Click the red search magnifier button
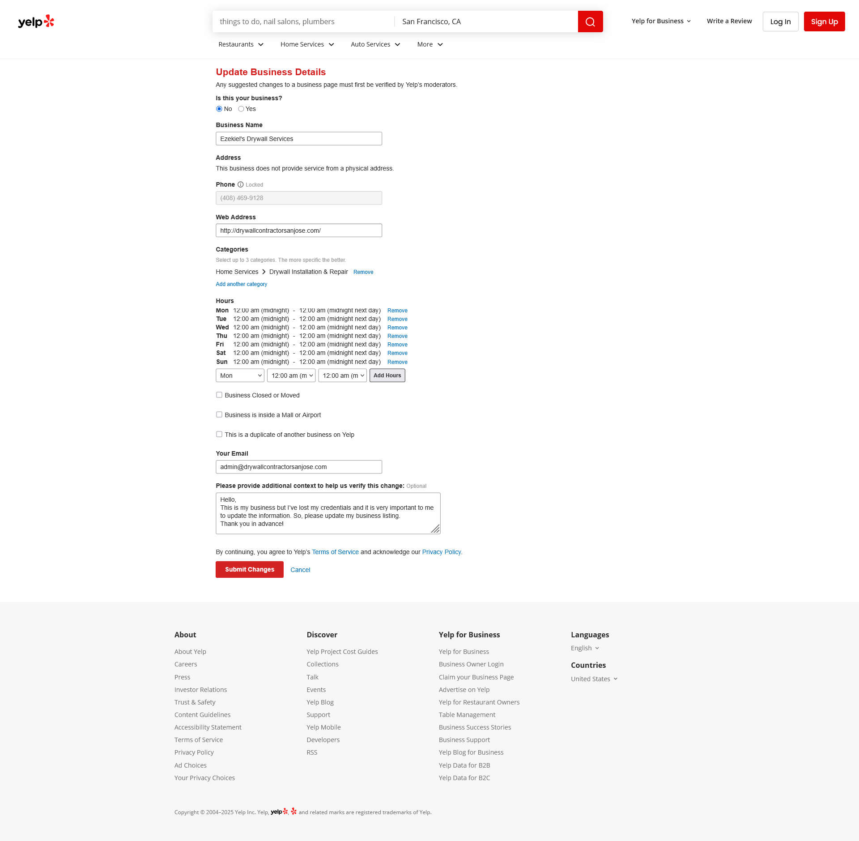Image resolution: width=859 pixels, height=841 pixels. tap(590, 21)
